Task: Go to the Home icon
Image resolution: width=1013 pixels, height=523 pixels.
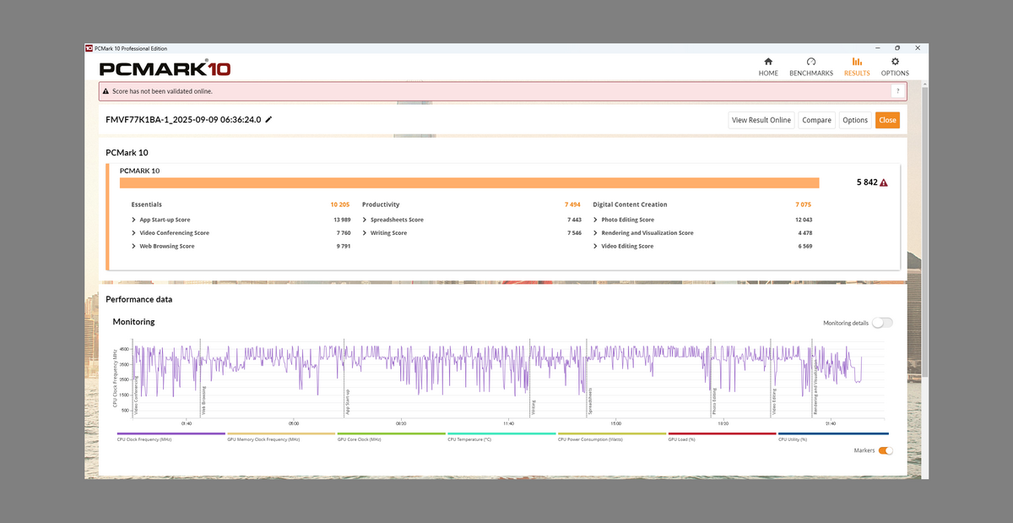Action: pos(767,62)
